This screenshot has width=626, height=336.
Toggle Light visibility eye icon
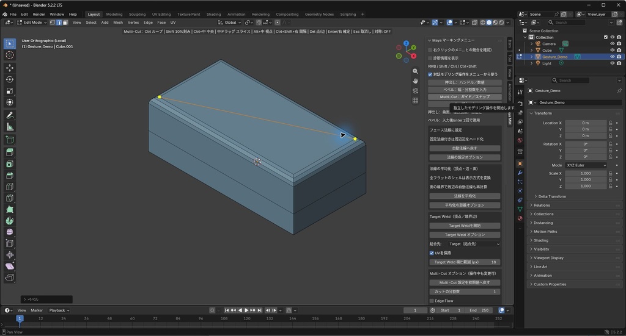(x=612, y=63)
